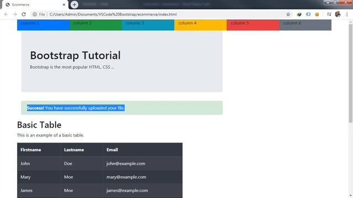Click the Success alert message
The image size is (353, 198).
coord(122,108)
